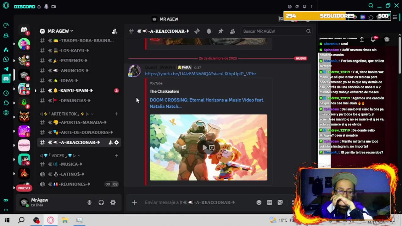
Task: Open the TRADES-ROBA-BRAINR channel
Action: coord(79,40)
